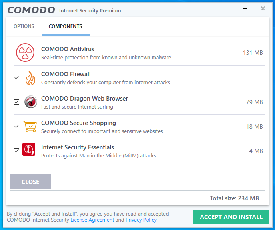Screen dimensions: 275x230
Task: Disable the Internet Security Essentials checkbox
Action: pos(16,151)
